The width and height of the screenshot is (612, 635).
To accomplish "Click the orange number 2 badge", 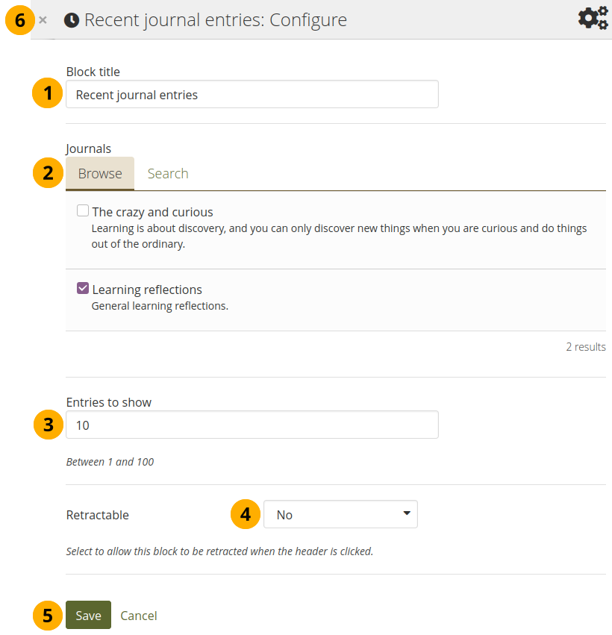I will [49, 173].
